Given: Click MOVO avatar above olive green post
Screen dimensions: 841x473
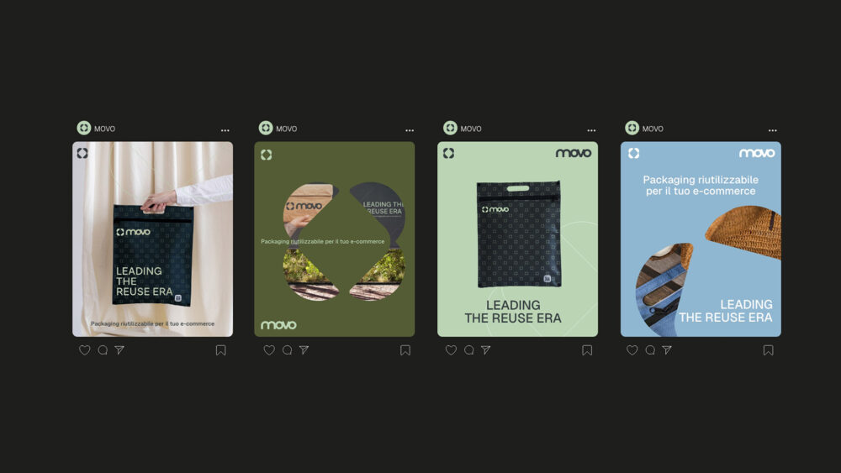Looking at the screenshot, I should tap(266, 128).
